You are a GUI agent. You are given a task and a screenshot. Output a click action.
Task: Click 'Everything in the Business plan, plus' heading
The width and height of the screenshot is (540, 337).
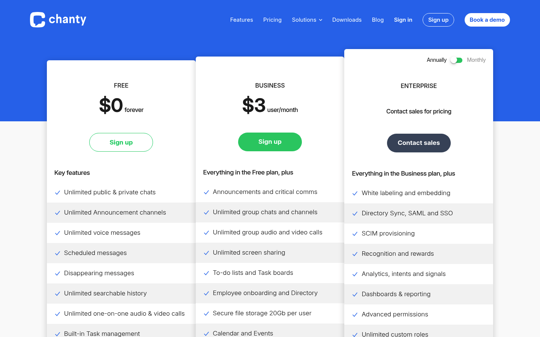tap(403, 174)
